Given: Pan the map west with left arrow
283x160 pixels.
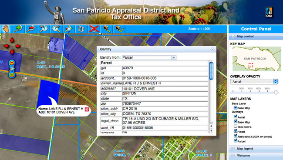Looking at the screenshot, I should (x=6, y=46).
